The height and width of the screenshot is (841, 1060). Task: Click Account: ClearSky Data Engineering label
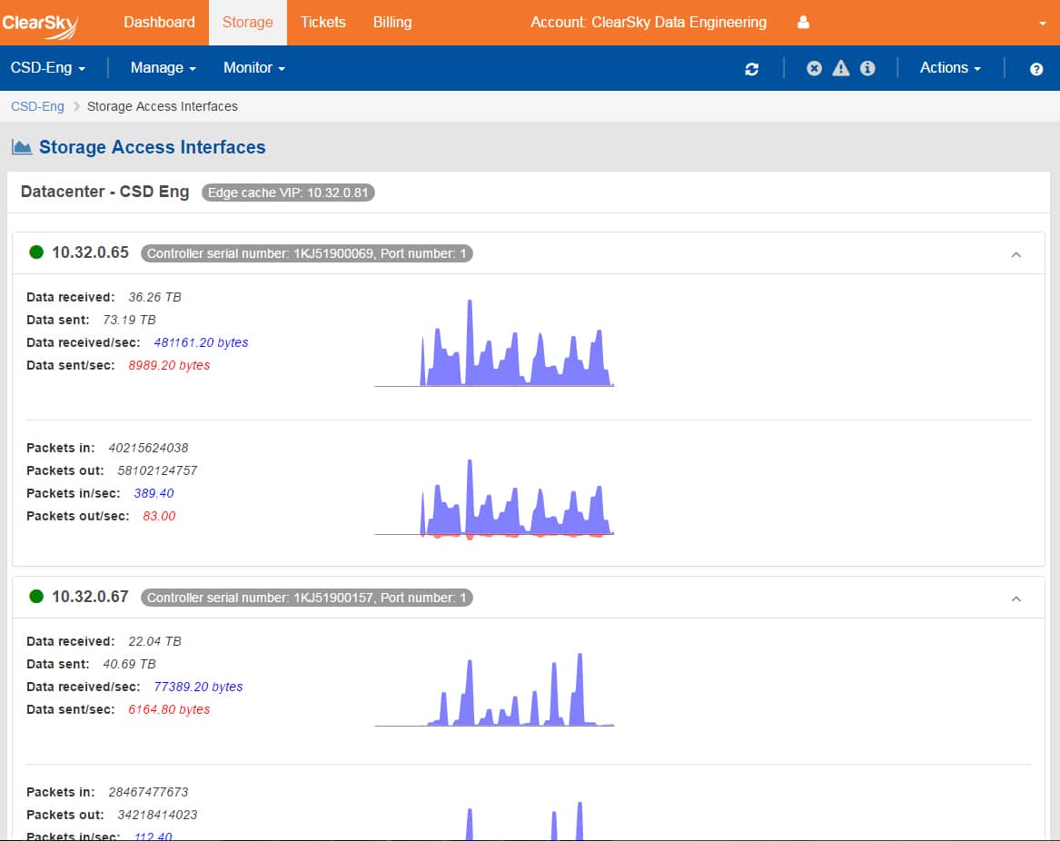click(649, 23)
